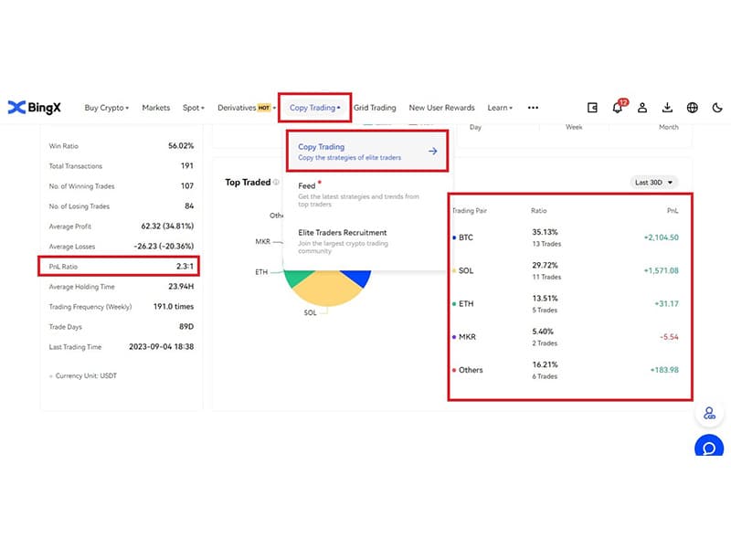Click the Trade Days value 89D
The width and height of the screenshot is (731, 548).
[x=186, y=327]
